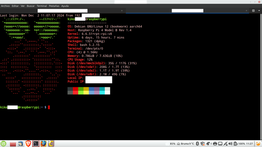This screenshot has width=262, height=147.
Task: Click the 'Disk (/dev/sda1): 208G' line
Action: [99, 67]
